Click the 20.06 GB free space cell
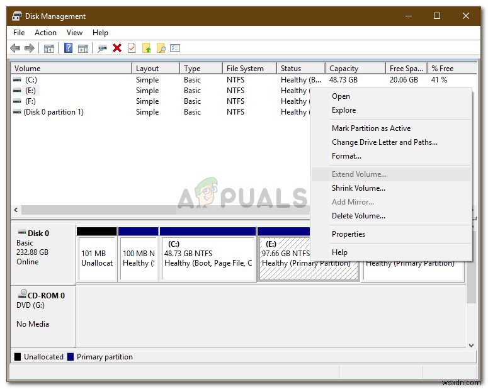 (404, 80)
